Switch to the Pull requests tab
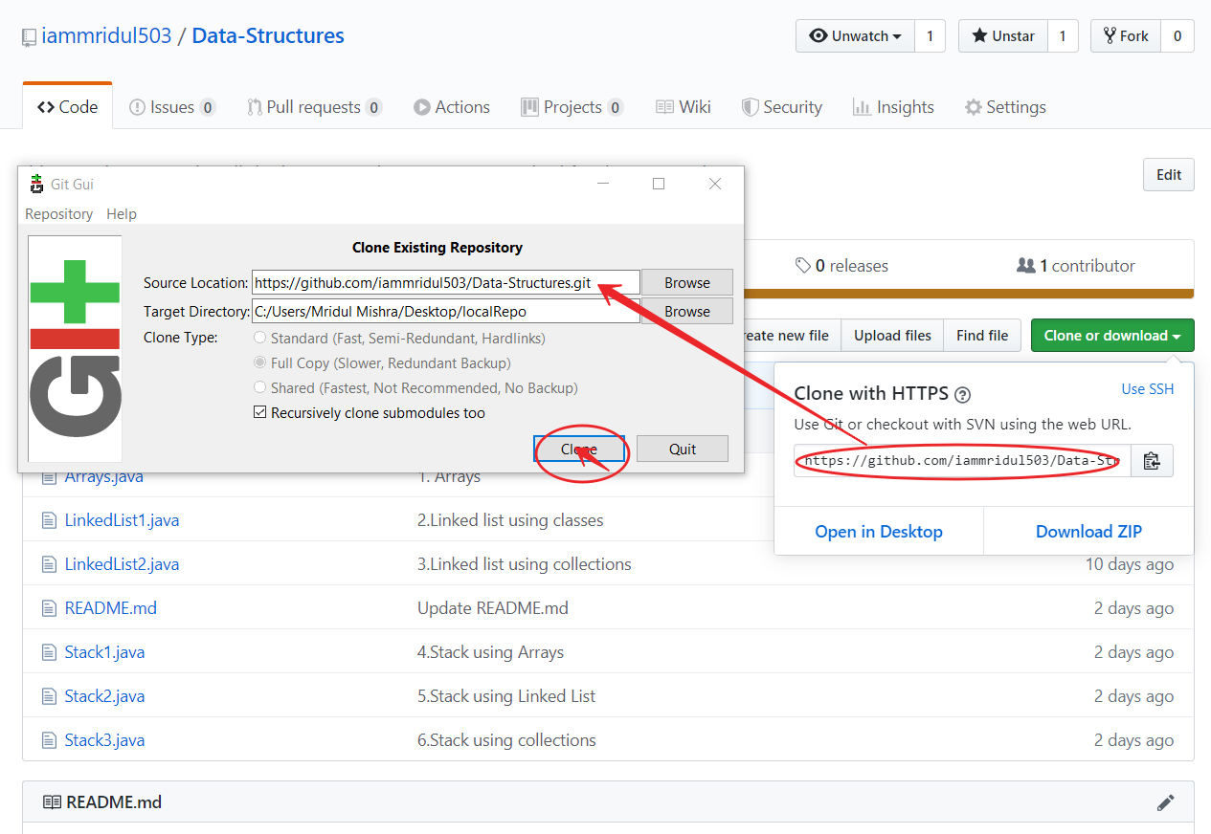 click(313, 107)
